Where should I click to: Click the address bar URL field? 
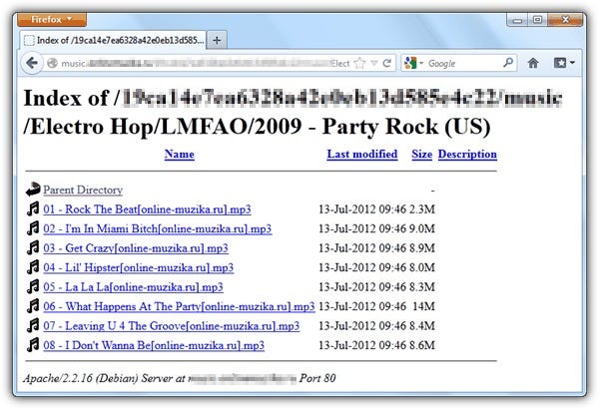[205, 64]
